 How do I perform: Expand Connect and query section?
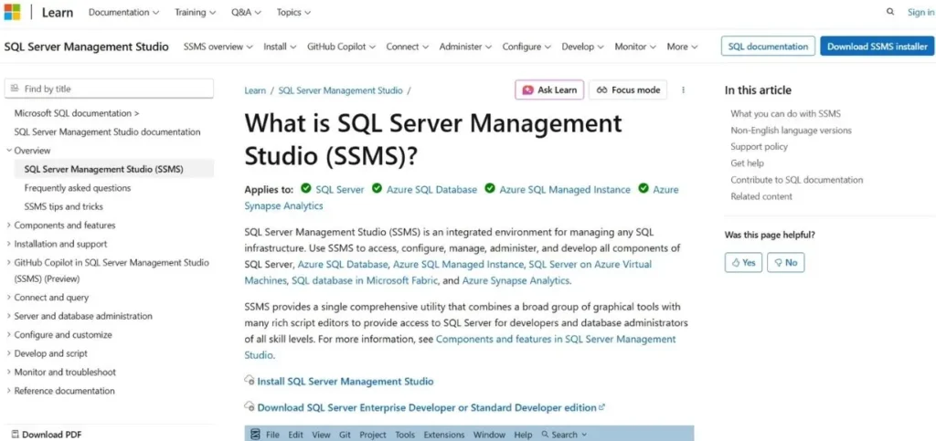coord(48,298)
